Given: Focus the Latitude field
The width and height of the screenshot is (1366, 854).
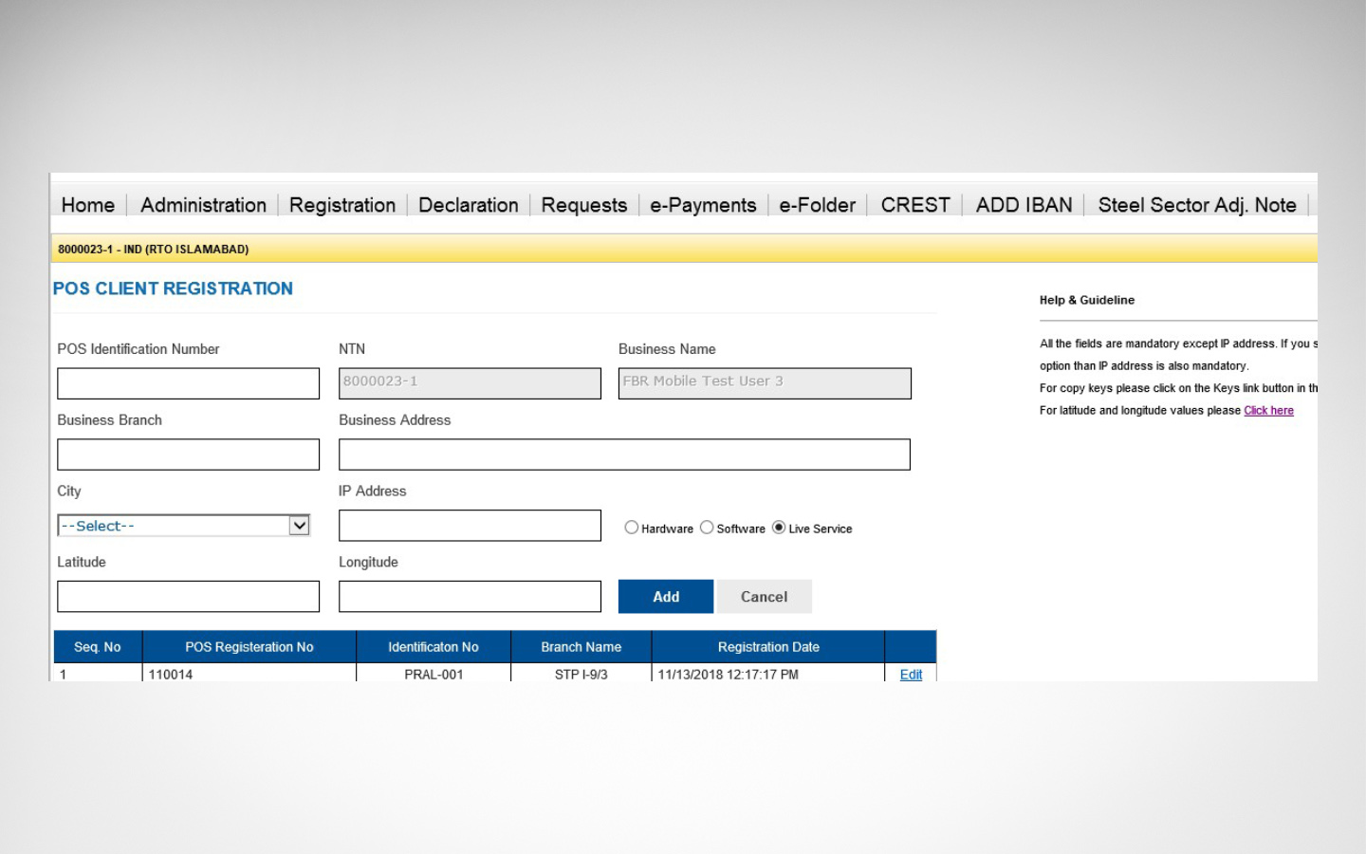Looking at the screenshot, I should [x=189, y=597].
